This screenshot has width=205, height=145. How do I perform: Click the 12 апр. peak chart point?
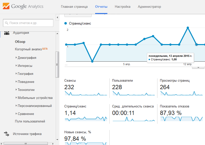pos(188,28)
